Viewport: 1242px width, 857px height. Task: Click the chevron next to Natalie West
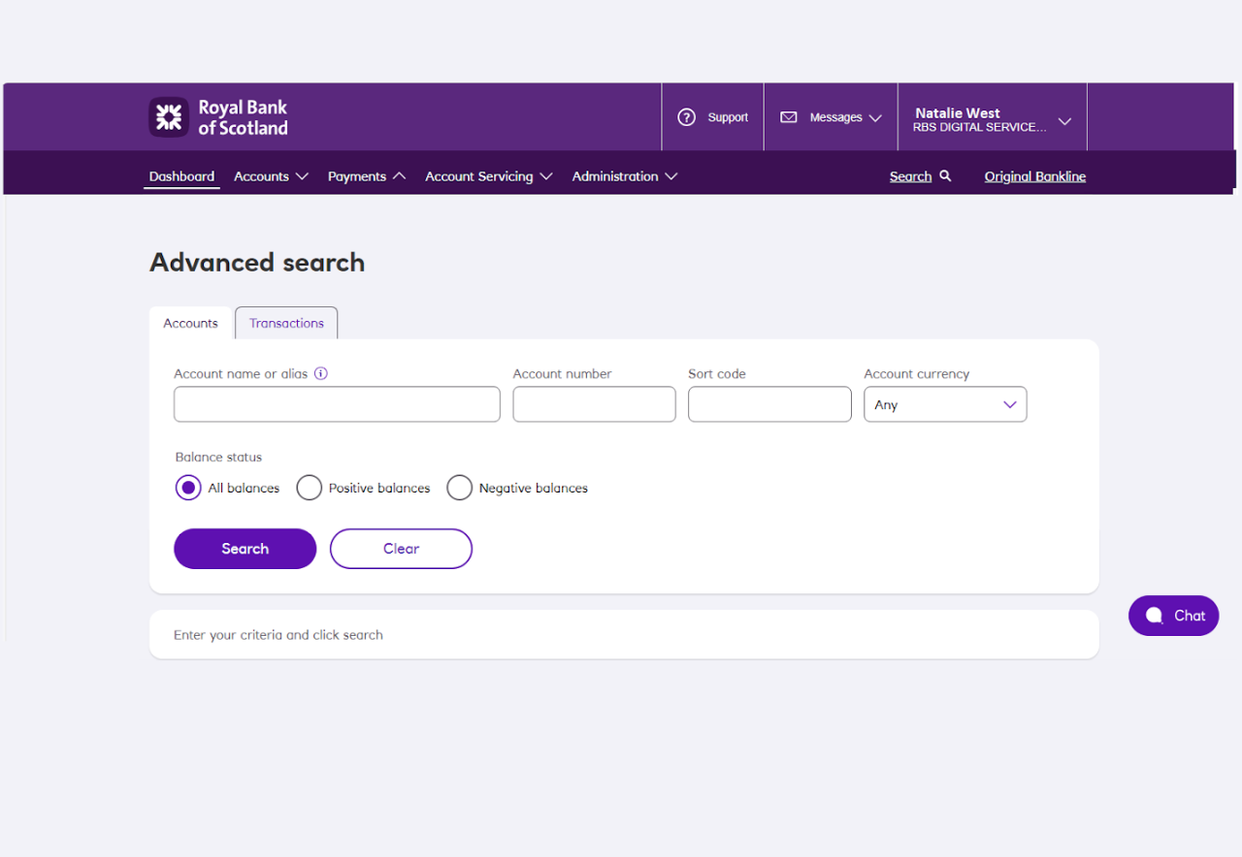tap(1064, 120)
